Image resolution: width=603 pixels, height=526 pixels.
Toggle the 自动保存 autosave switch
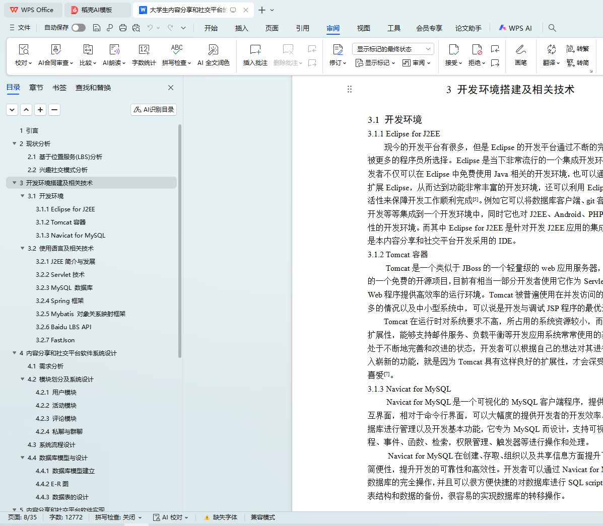pos(78,28)
